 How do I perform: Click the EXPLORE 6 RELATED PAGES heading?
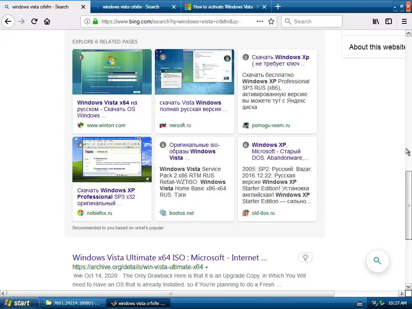pos(105,42)
